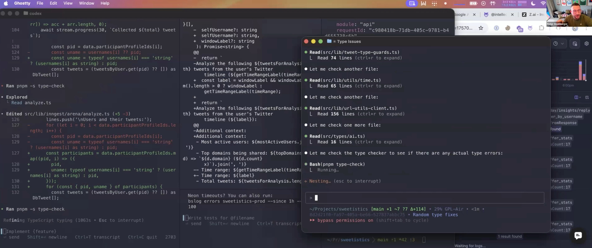
Task: Toggle the Focus moon icon
Action: pyautogui.click(x=533, y=3)
